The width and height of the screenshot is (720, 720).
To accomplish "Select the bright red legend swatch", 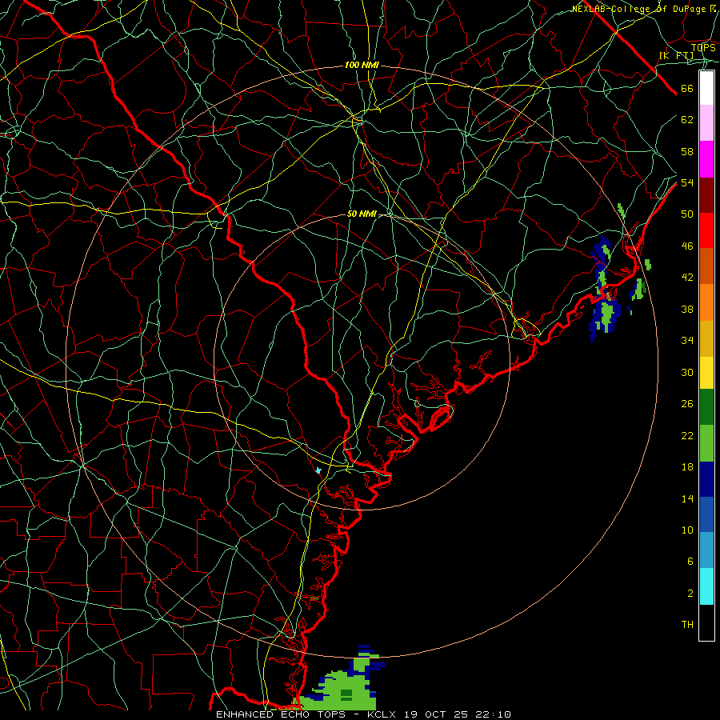I will (x=706, y=230).
